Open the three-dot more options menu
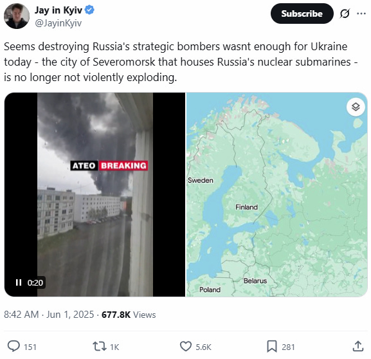 [361, 14]
